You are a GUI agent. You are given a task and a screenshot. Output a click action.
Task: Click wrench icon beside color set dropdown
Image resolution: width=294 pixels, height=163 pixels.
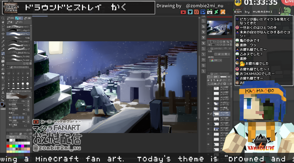tap(27, 137)
